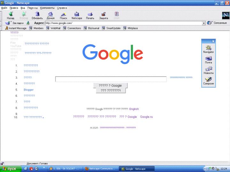Image resolution: width=230 pixels, height=172 pixels.
Task: Open the WebMail bookmark
Action: 53,28
